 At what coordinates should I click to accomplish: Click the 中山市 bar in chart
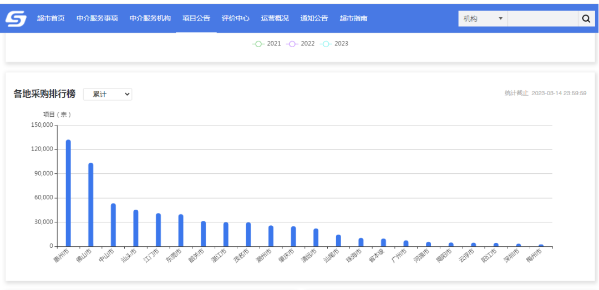coord(114,225)
